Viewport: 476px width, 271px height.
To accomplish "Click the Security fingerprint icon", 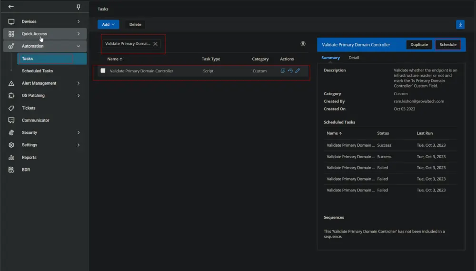I will tap(11, 132).
